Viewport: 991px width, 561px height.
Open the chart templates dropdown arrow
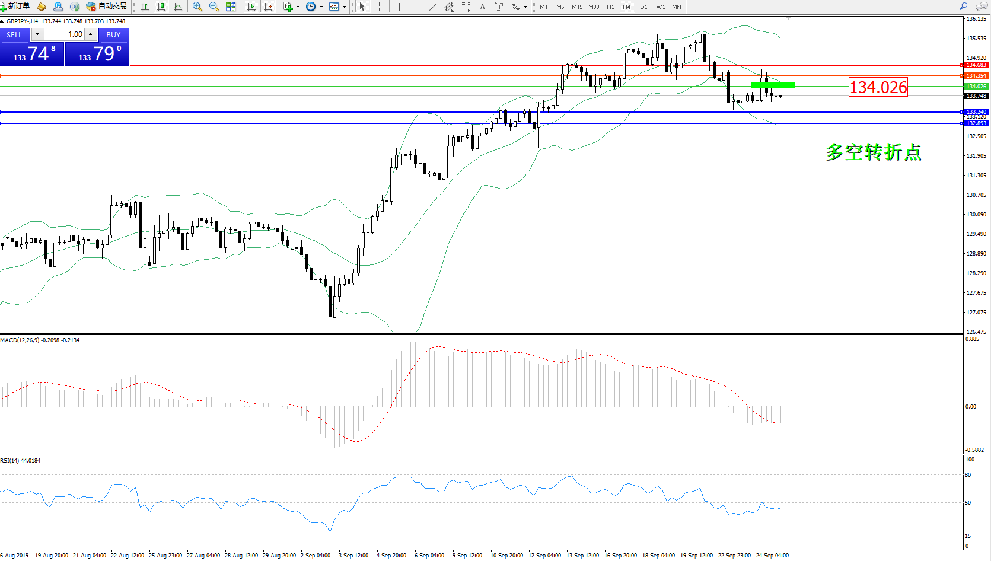[x=344, y=7]
